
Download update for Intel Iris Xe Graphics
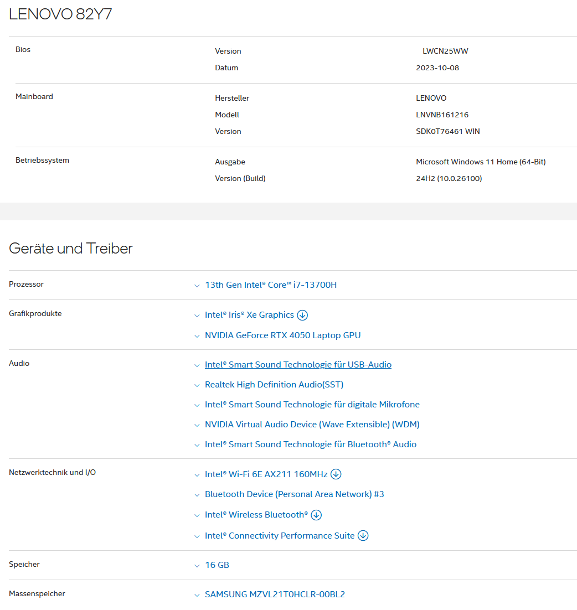(x=302, y=315)
